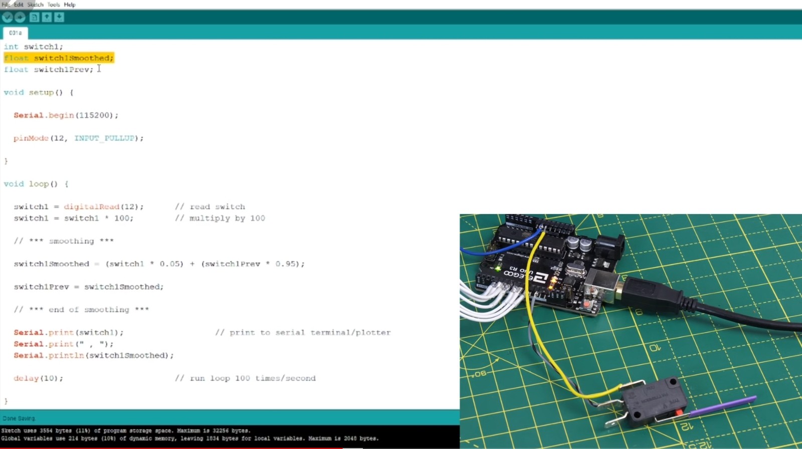
Task: Click the 'pinMode(12, INPUT_PULLUP);' line
Action: pyautogui.click(x=79, y=138)
